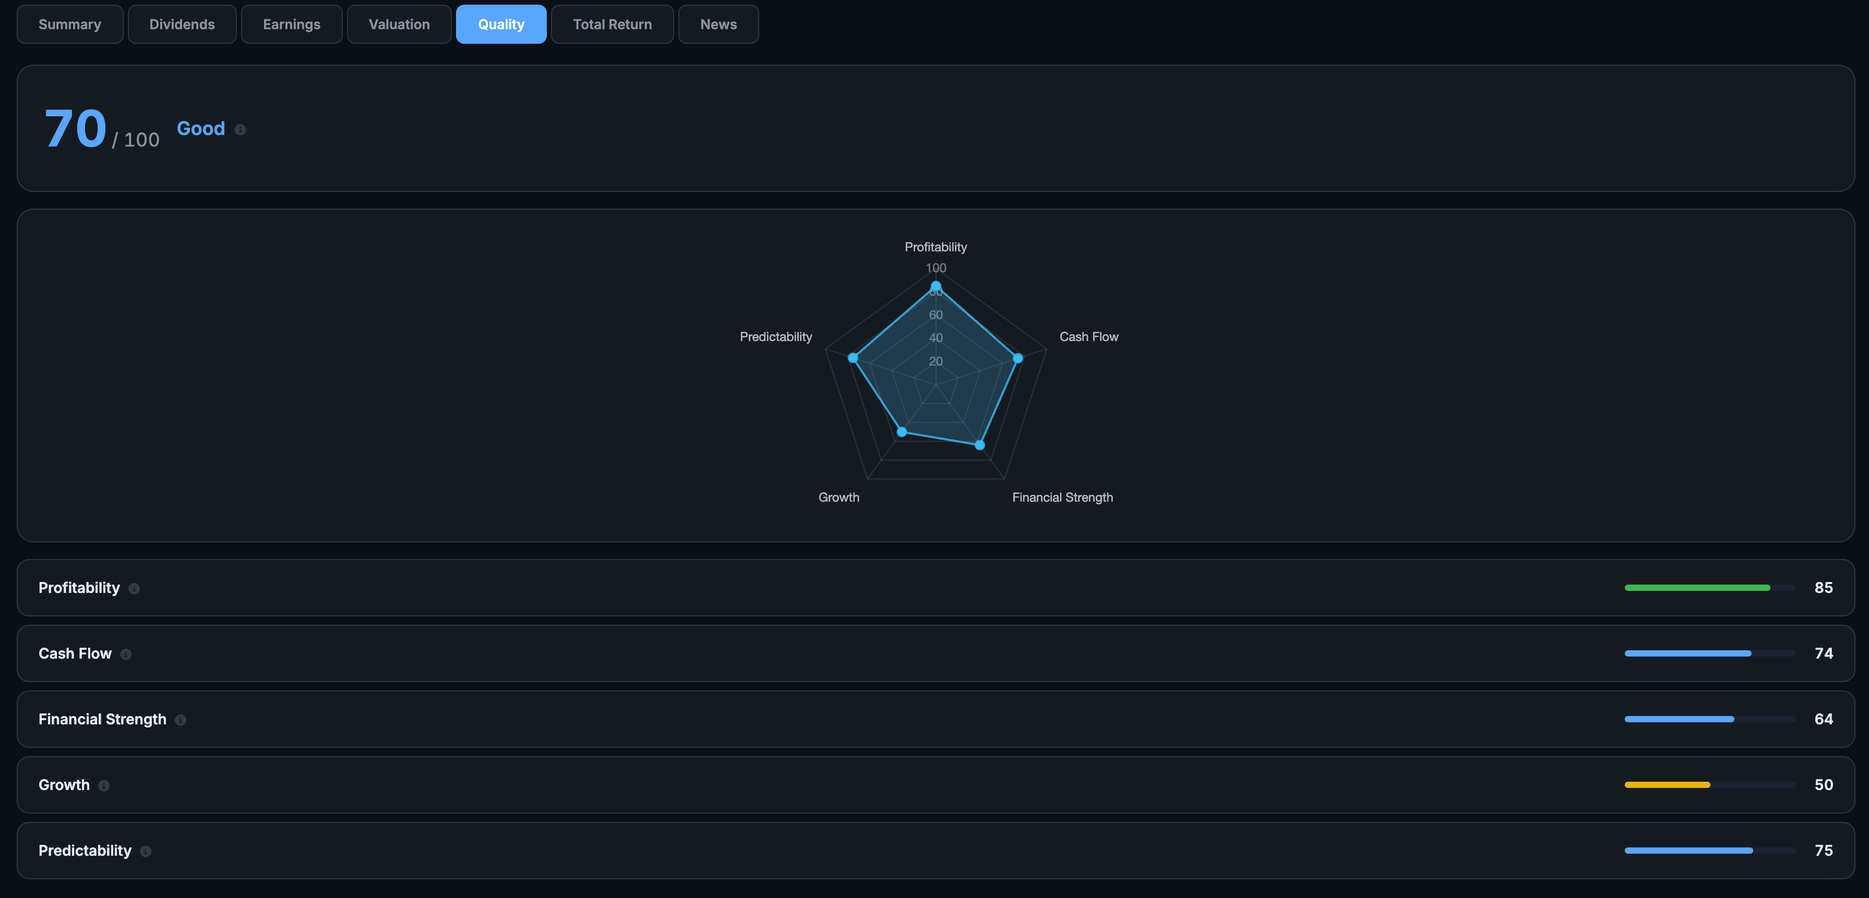Select the Valuation tab
Screen dimensions: 1869x898
point(399,24)
